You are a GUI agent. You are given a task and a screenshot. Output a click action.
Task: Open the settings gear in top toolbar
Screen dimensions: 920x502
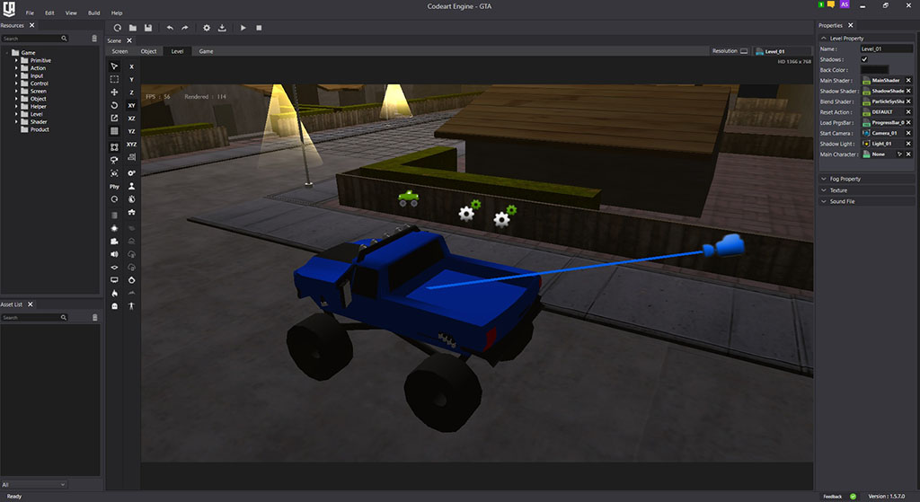coord(206,28)
